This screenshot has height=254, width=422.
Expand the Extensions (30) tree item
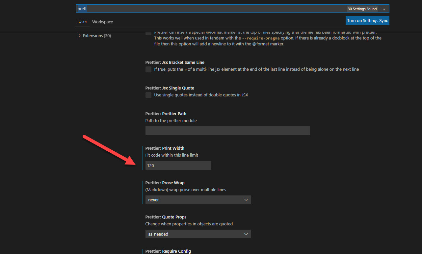point(79,36)
